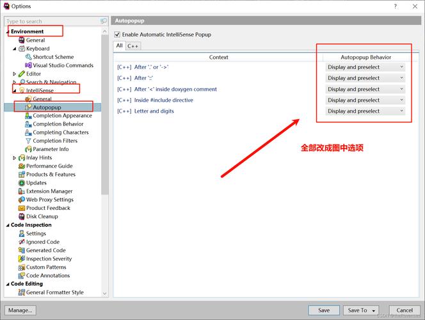Collapse the Keyboard tree node
The image size is (425, 320).
point(15,49)
